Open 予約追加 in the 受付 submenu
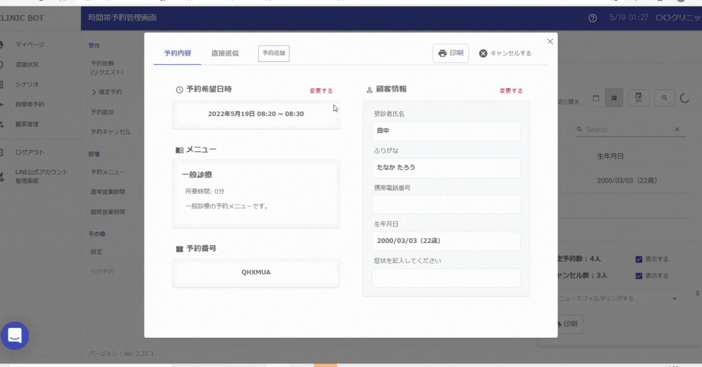This screenshot has height=367, width=702. tap(102, 112)
